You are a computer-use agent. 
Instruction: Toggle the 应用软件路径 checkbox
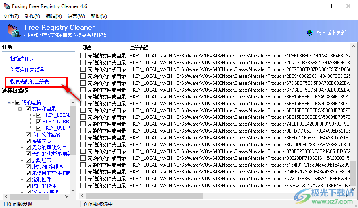28,135
